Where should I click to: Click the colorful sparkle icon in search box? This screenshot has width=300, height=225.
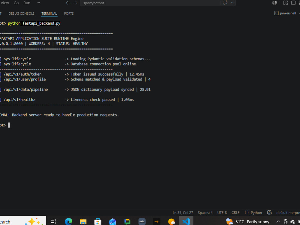point(34,222)
